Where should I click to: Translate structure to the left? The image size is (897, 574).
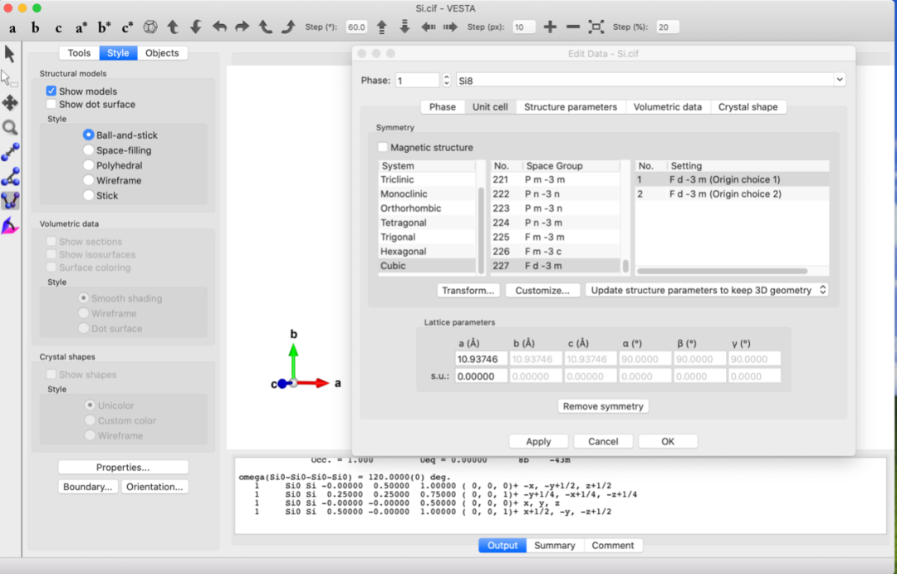pos(428,27)
